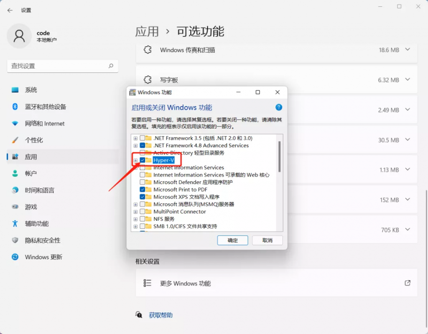Select the Bluetooth icon in the sidebar
The image size is (428, 334).
(15, 106)
